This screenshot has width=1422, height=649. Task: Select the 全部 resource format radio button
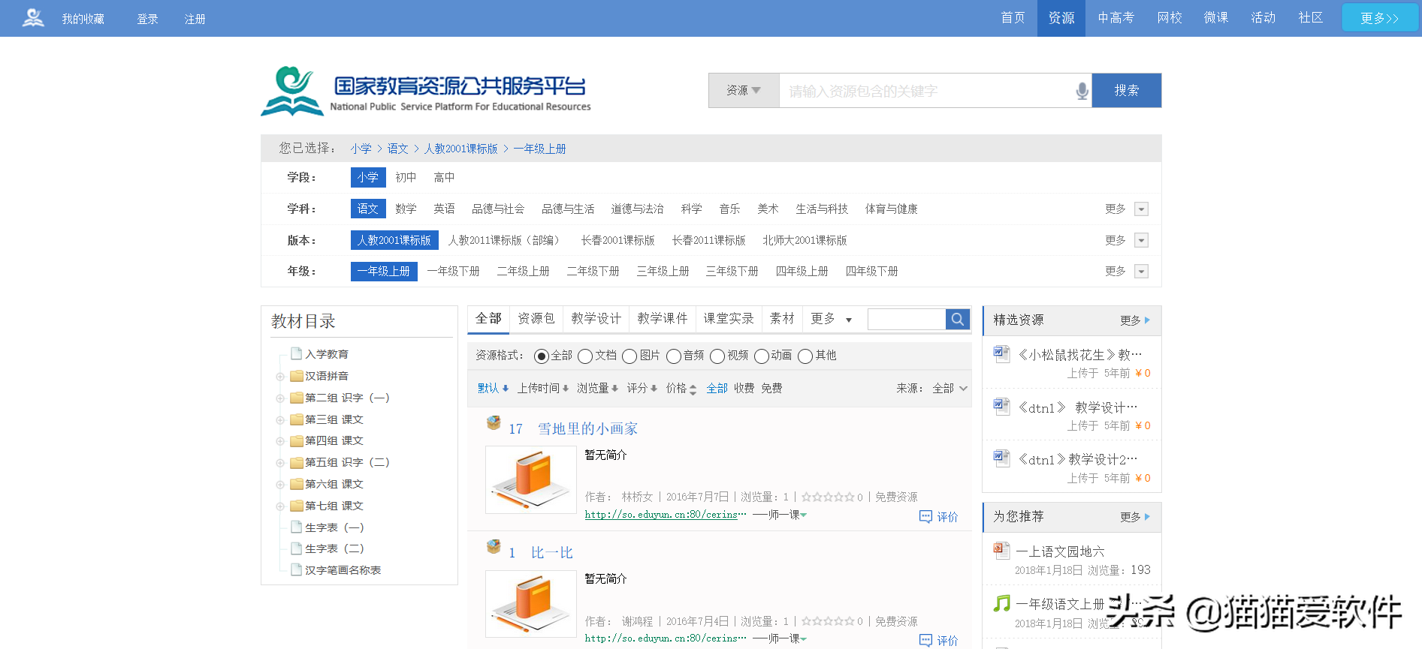click(x=541, y=356)
